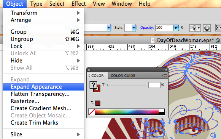The height and width of the screenshot is (139, 221).
Task: Choose Create Trim Marks menu item
Action: pyautogui.click(x=43, y=123)
